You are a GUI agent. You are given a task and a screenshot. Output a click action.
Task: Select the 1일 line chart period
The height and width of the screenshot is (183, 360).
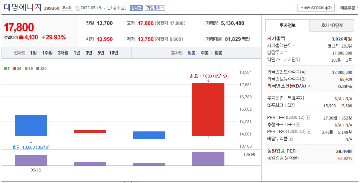(x=33, y=53)
